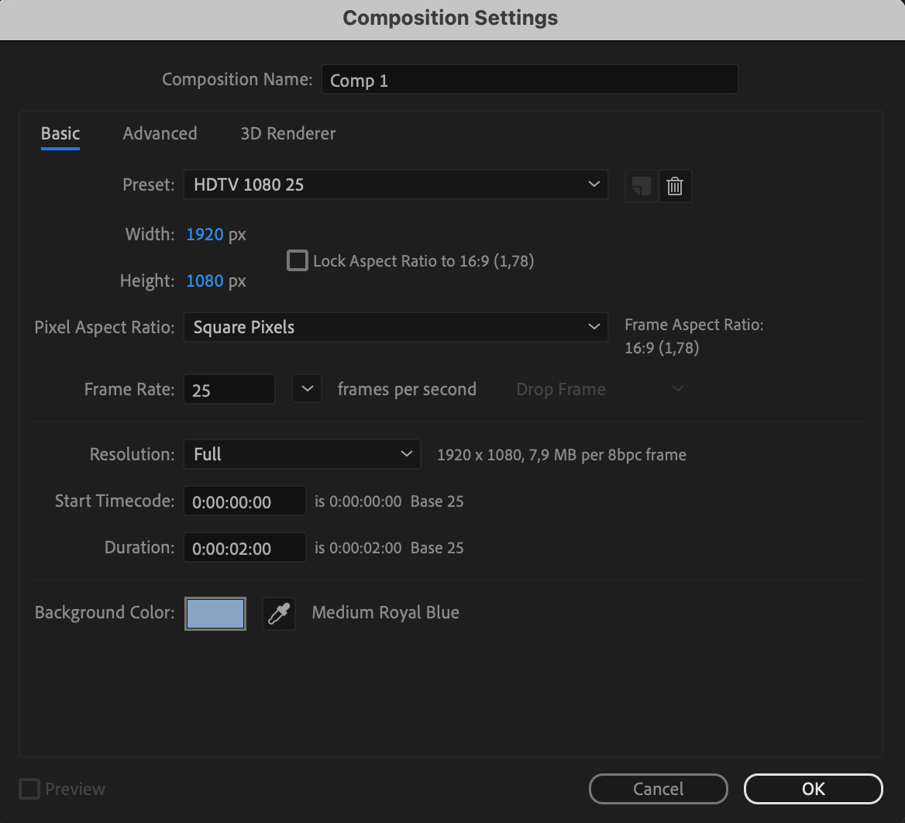The width and height of the screenshot is (905, 823).
Task: Open the Drop Frame dropdown
Action: pyautogui.click(x=598, y=389)
